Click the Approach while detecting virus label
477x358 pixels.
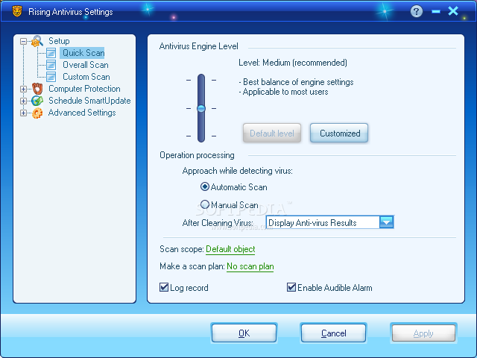pyautogui.click(x=237, y=171)
